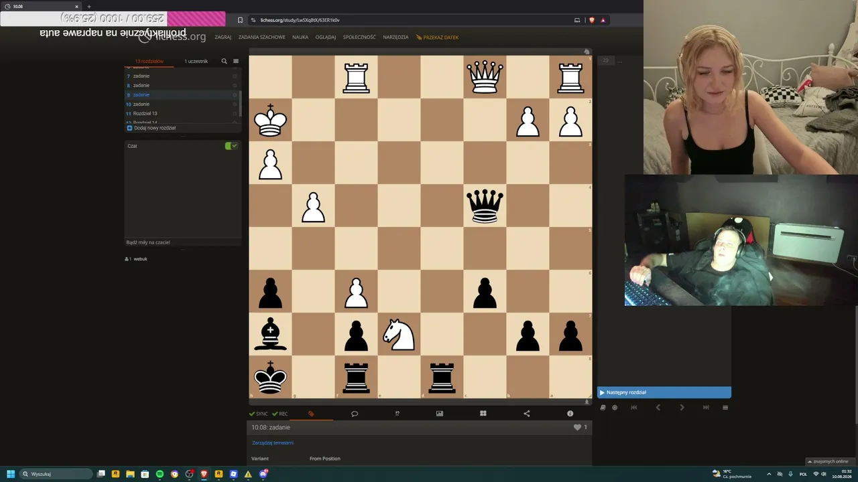Screen dimensions: 858x482
Task: Click the Następny rozdział button
Action: pos(664,392)
